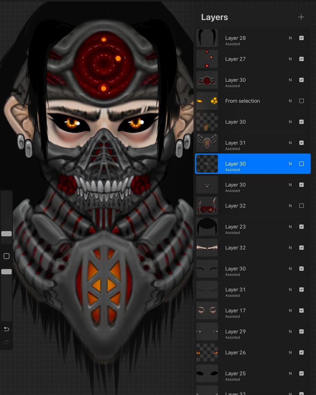Select the 'Layer 17' name text
The height and width of the screenshot is (395, 316).
(x=235, y=310)
